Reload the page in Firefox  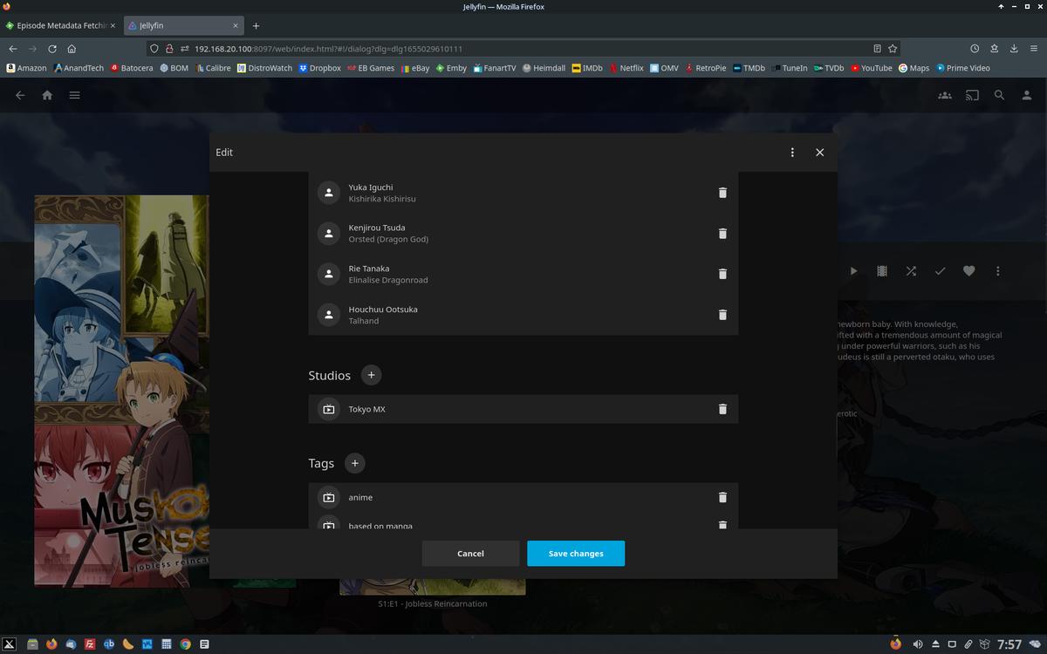(x=52, y=49)
